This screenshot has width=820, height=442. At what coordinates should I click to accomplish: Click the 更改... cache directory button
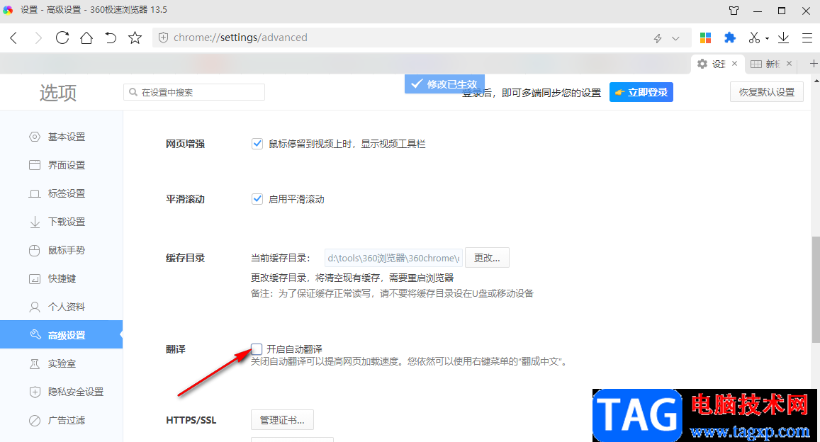[x=487, y=258]
